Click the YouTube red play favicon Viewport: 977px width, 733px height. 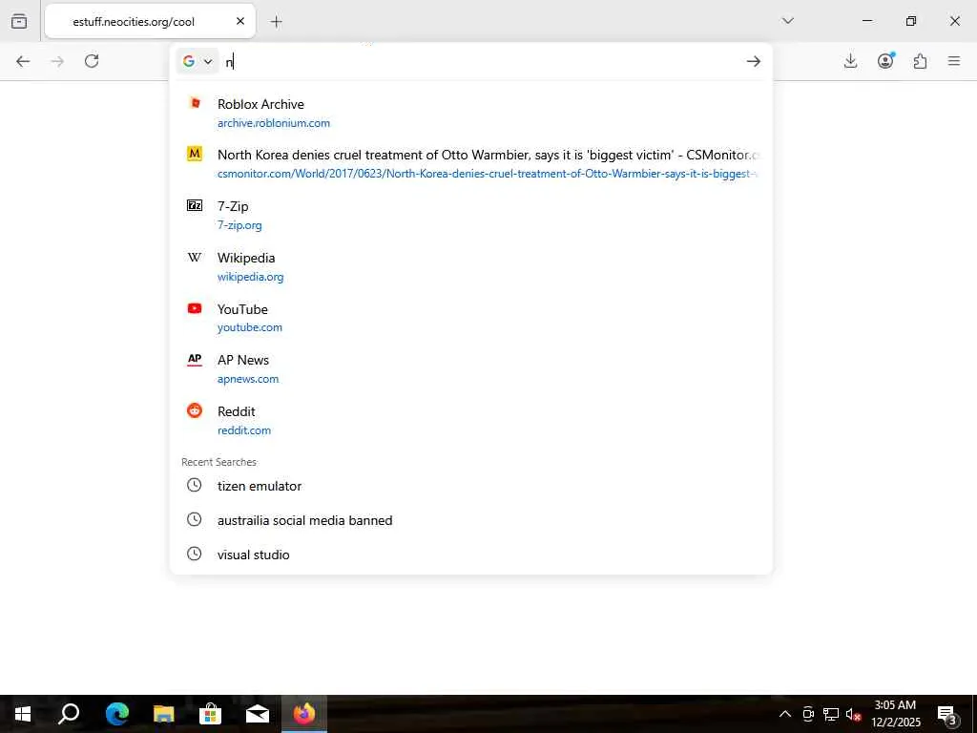pyautogui.click(x=195, y=308)
